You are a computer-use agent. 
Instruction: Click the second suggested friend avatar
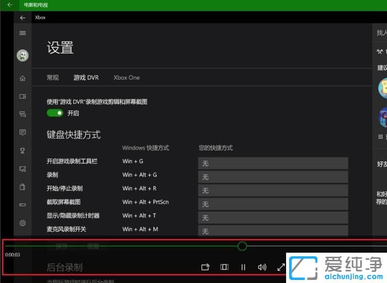pyautogui.click(x=383, y=118)
